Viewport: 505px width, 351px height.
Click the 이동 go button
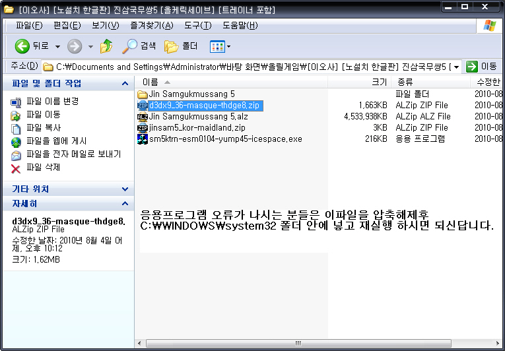point(482,67)
